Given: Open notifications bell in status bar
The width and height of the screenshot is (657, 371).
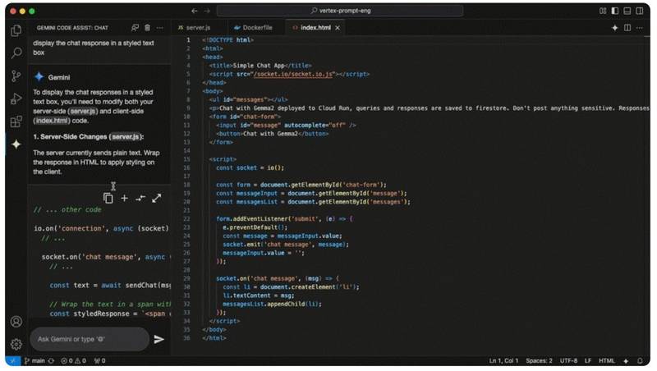Looking at the screenshot, I should [640, 361].
